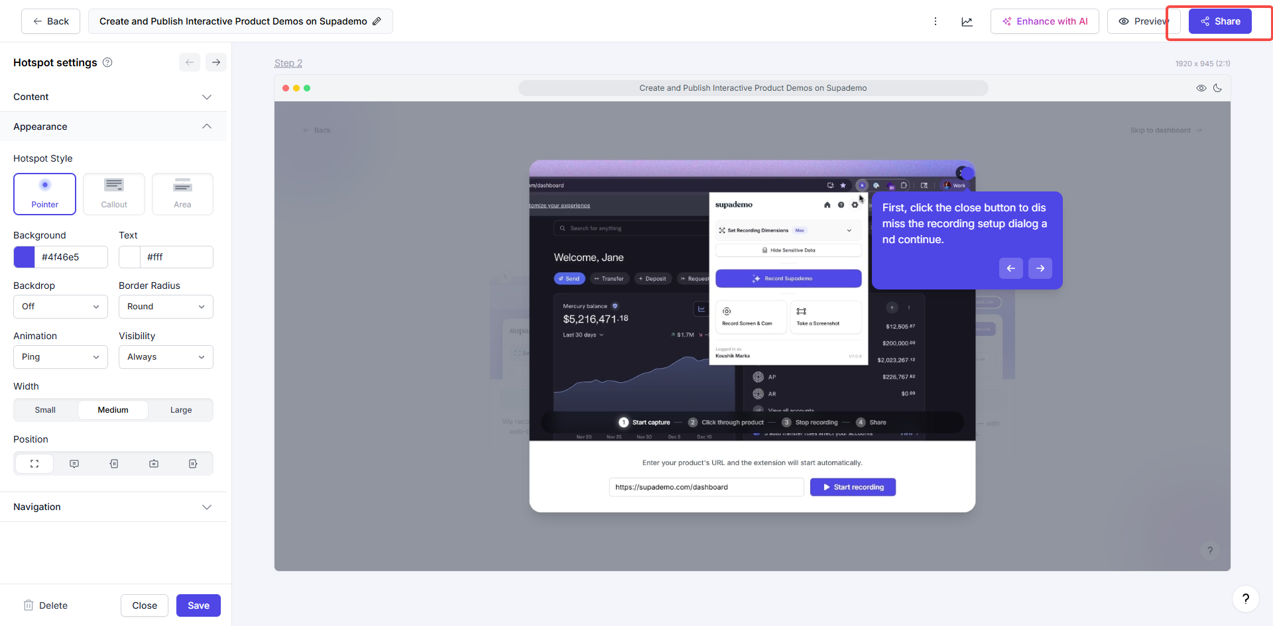The height and width of the screenshot is (626, 1273).
Task: Click Record Screen & Cam option
Action: click(x=751, y=317)
